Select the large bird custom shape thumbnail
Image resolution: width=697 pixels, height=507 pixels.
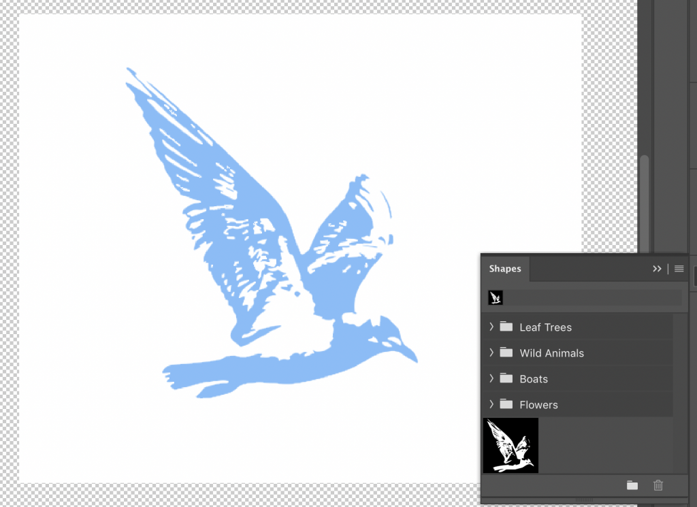pos(510,445)
